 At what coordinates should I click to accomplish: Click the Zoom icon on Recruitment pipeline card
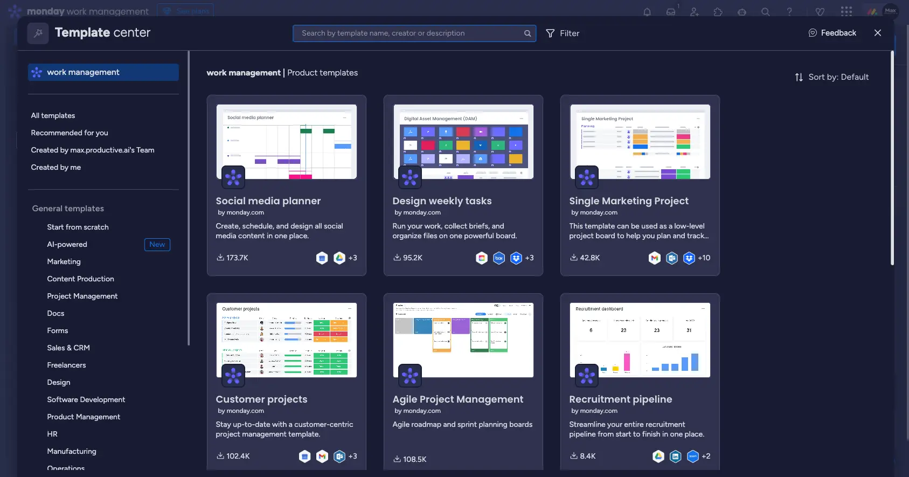pos(693,456)
